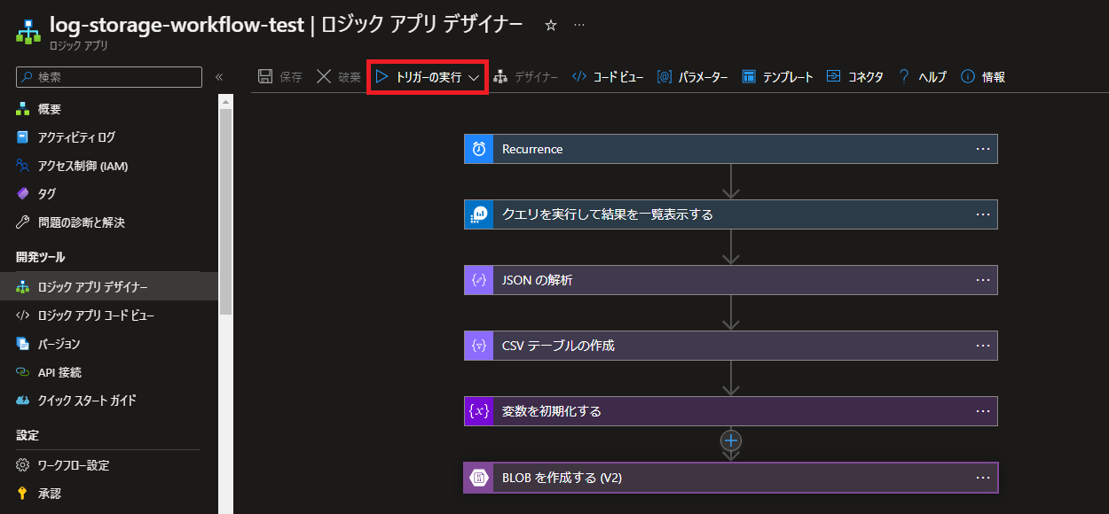Switch to コード ビュー in toolbar

tap(608, 77)
